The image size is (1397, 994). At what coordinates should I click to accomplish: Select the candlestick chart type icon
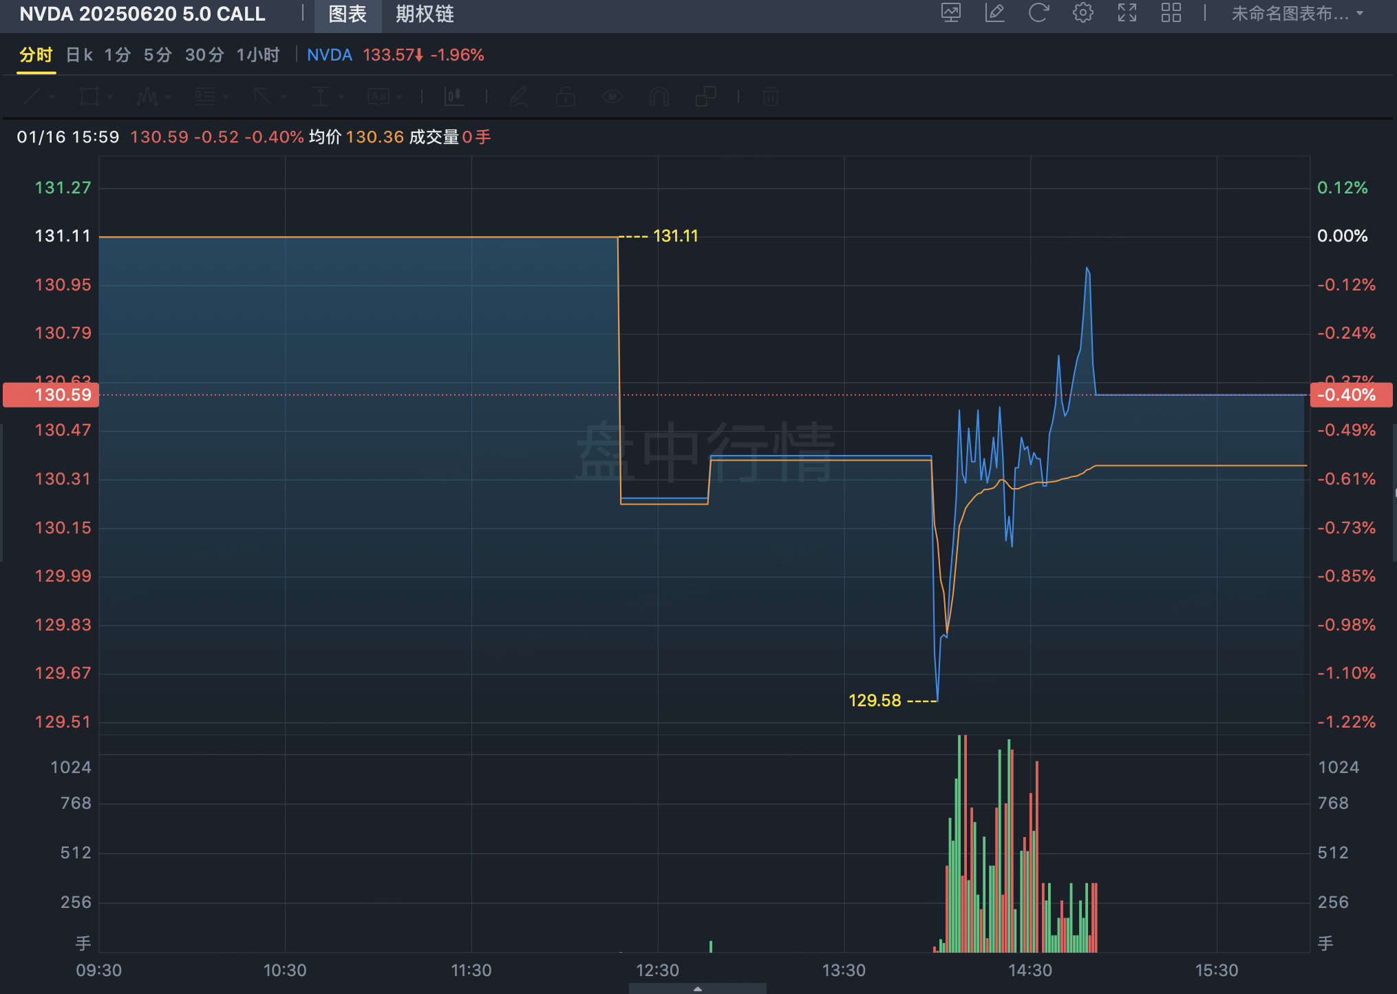pos(454,97)
